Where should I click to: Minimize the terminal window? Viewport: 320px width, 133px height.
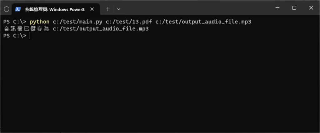tap(277, 8)
